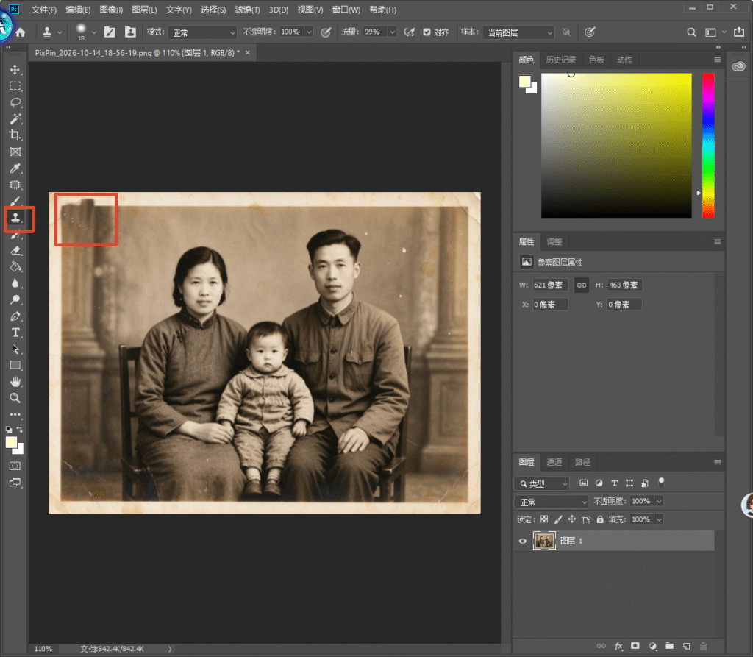Add a layer mask

pos(635,646)
